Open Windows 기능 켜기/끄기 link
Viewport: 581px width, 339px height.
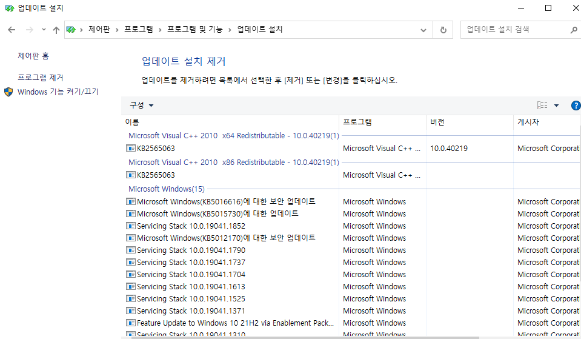tap(58, 92)
